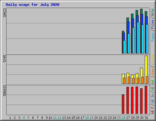Viewport: 156px width, 121px height.
Task: Click day 31 on the x-axis
Action: click(146, 118)
